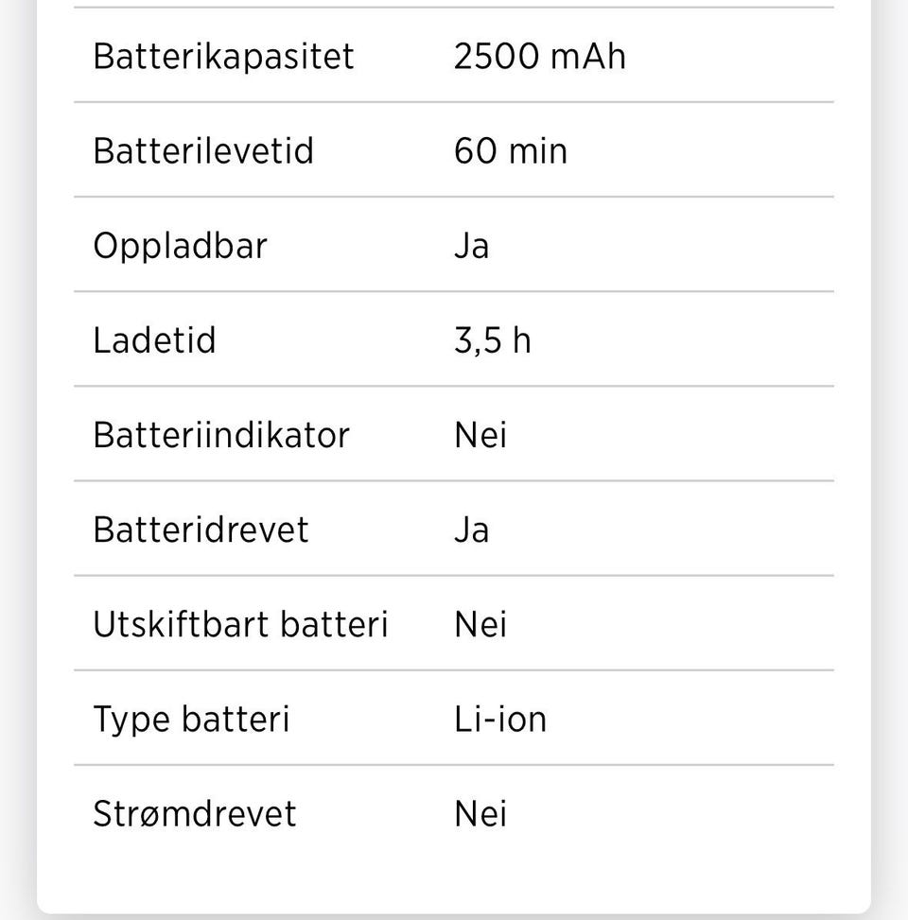Viewport: 908px width, 920px height.
Task: Click the divider line above Batterikapasitet
Action: tap(454, 8)
